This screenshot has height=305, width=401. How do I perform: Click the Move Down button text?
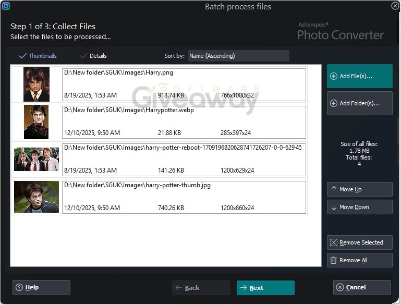pos(354,207)
